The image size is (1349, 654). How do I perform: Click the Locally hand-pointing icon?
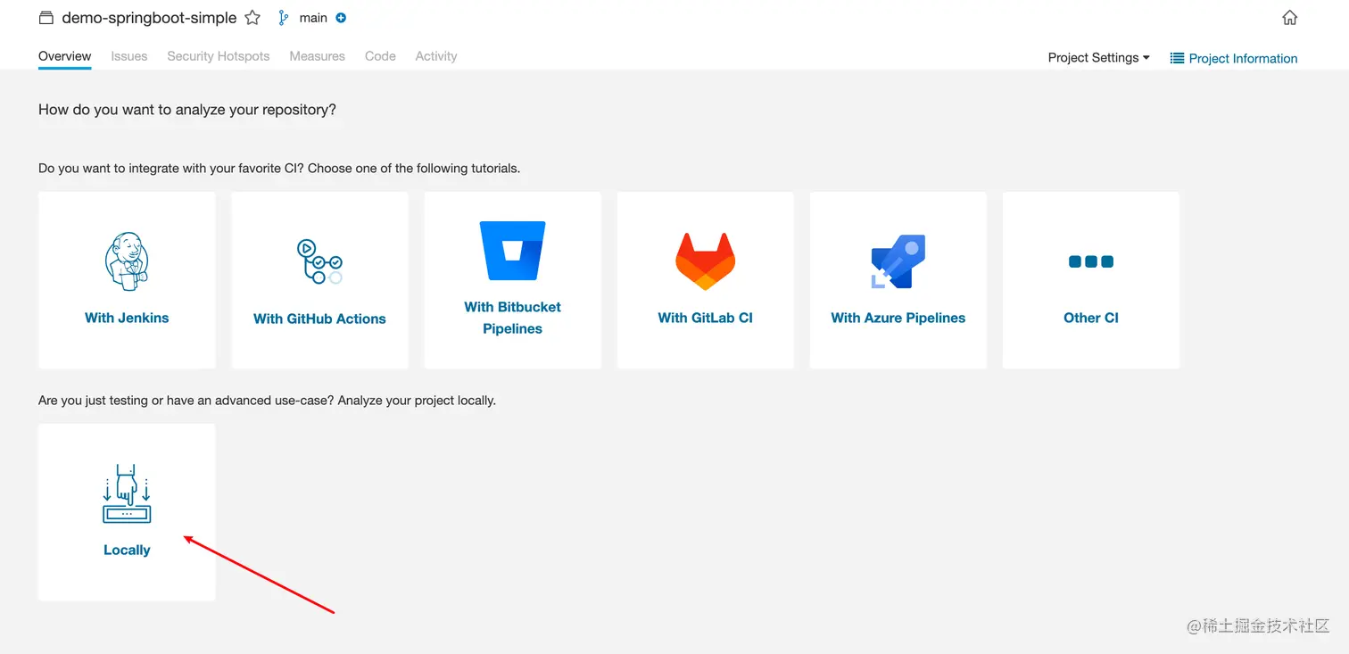coord(127,493)
